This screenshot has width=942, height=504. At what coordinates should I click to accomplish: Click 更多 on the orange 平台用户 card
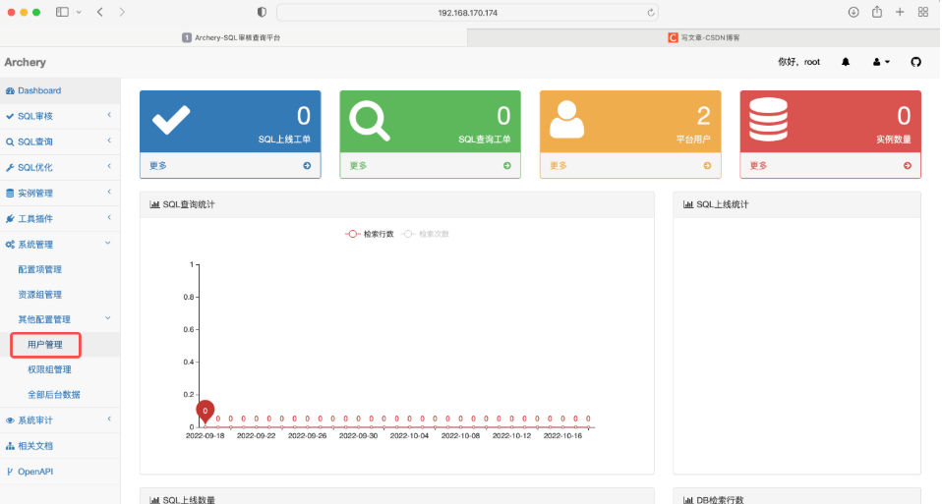point(559,166)
